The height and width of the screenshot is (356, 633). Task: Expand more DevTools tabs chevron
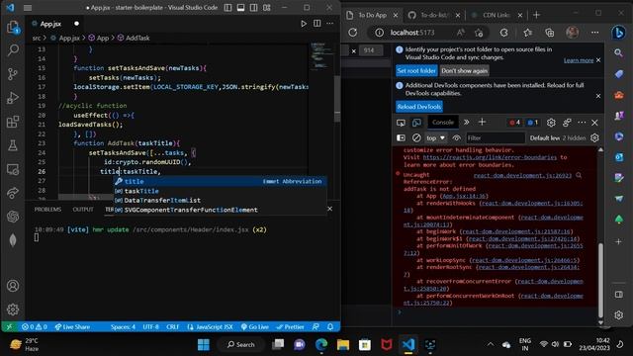point(466,123)
